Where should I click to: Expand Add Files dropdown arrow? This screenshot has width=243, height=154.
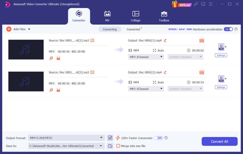[29, 29]
